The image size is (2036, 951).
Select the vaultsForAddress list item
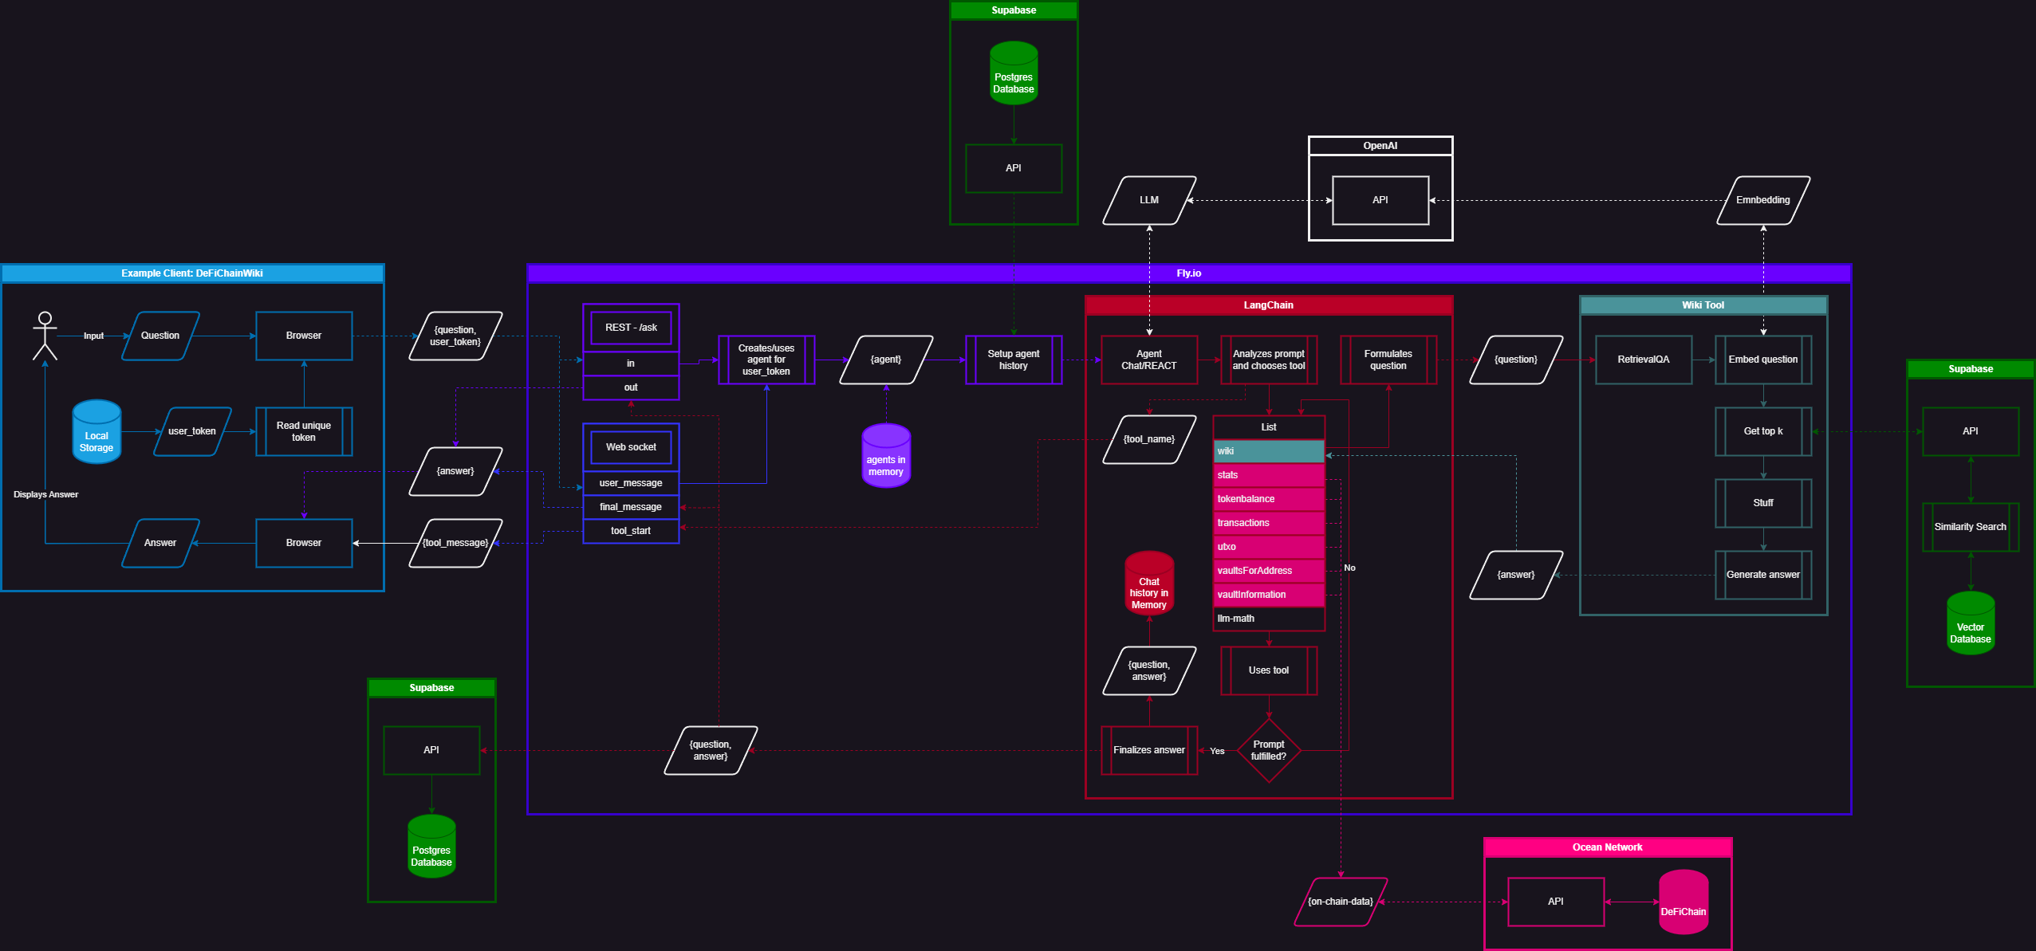click(1268, 571)
